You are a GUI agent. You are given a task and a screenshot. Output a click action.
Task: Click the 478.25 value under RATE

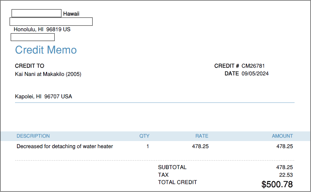pyautogui.click(x=200, y=146)
